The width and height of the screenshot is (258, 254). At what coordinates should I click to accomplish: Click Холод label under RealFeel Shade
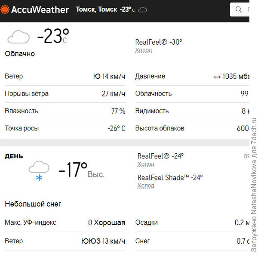click(x=146, y=186)
